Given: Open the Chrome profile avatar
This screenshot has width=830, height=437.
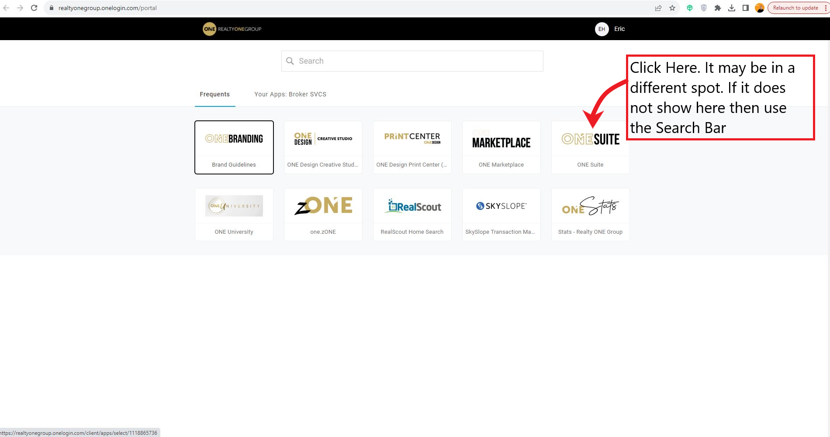Looking at the screenshot, I should tap(760, 8).
